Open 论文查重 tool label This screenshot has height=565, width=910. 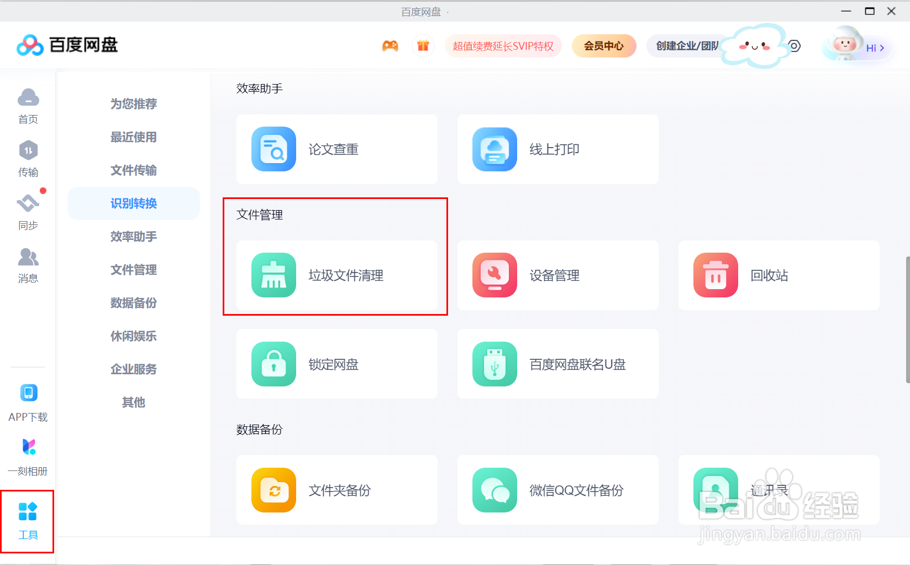pyautogui.click(x=334, y=149)
